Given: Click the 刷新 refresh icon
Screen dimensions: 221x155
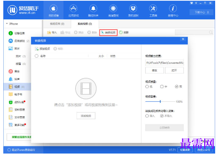Looking at the screenshot, I should pyautogui.click(x=121, y=33).
